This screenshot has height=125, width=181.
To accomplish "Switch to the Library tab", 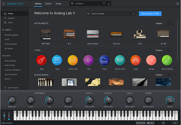I will coord(38,4).
